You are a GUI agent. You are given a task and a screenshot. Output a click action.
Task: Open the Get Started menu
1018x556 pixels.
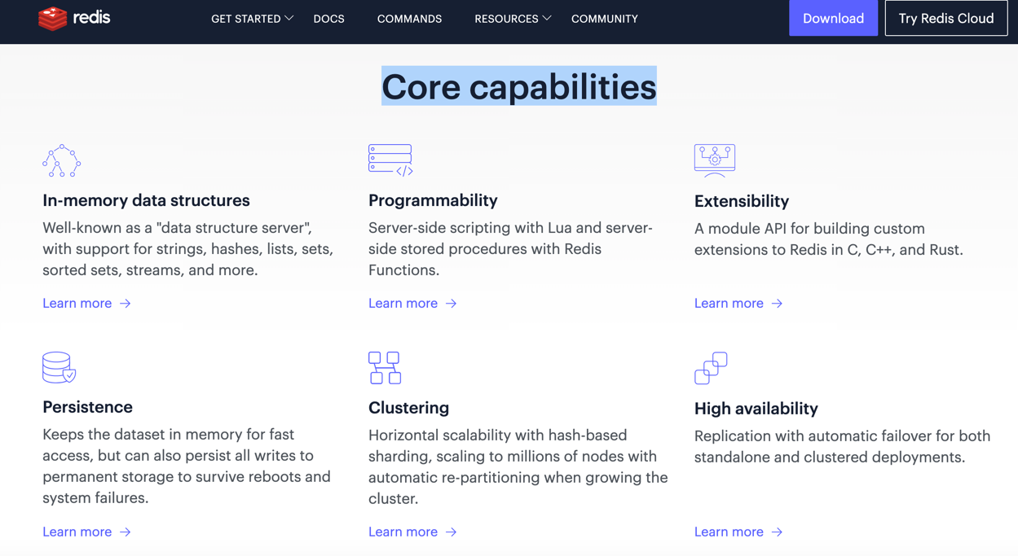[252, 19]
